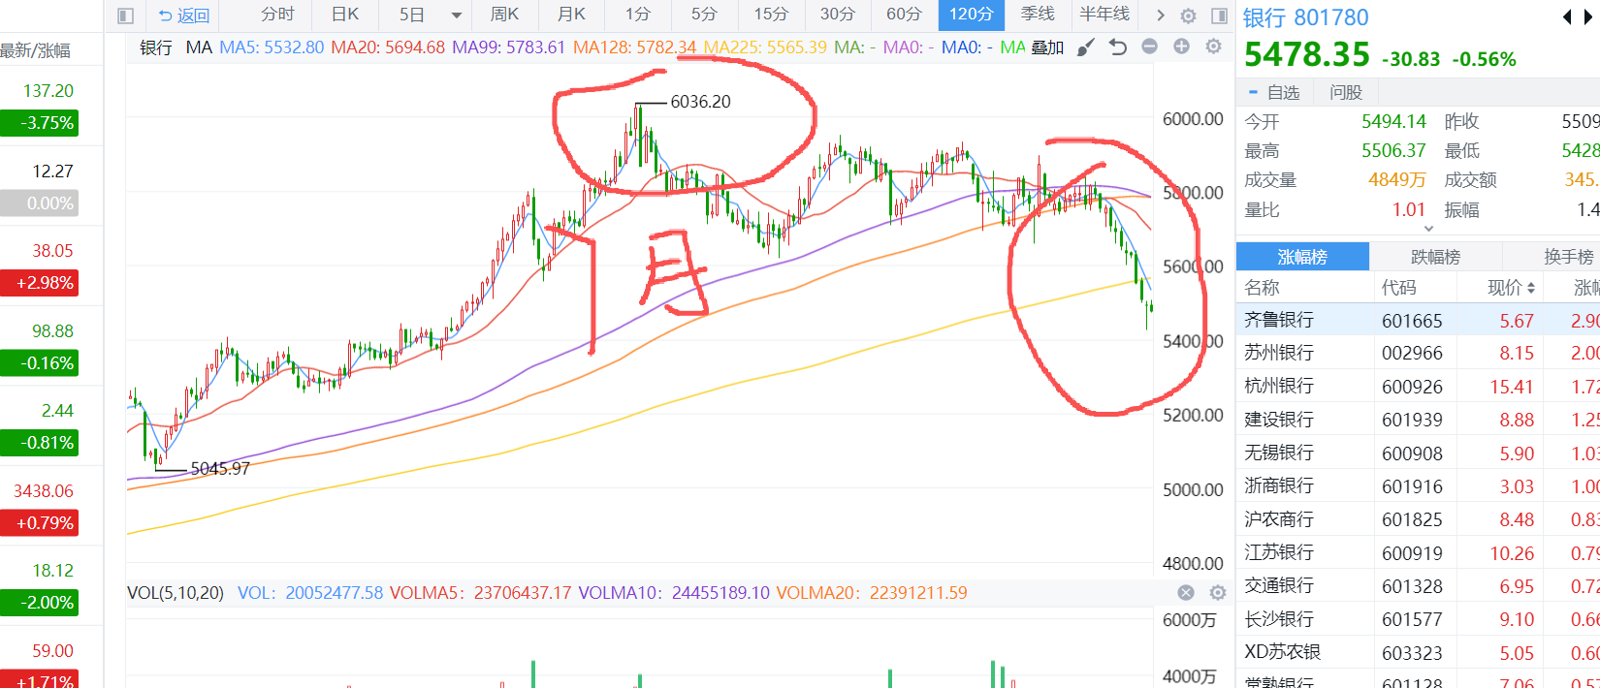Click the 叠加 overlay button
Screen dimensions: 1600x688
point(1046,47)
